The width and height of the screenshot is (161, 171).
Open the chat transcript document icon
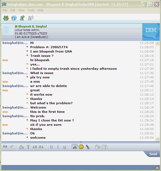14,18
